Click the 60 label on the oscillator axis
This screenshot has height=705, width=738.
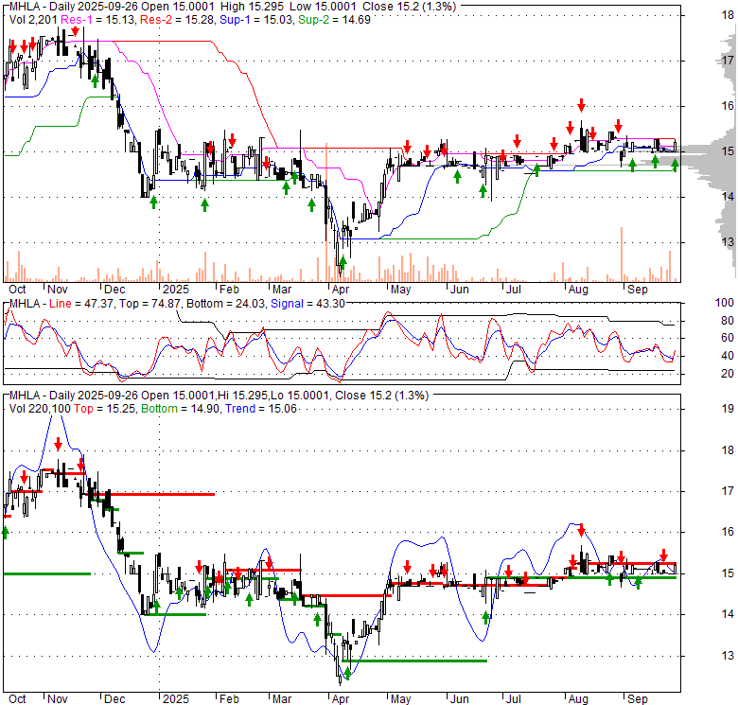728,338
